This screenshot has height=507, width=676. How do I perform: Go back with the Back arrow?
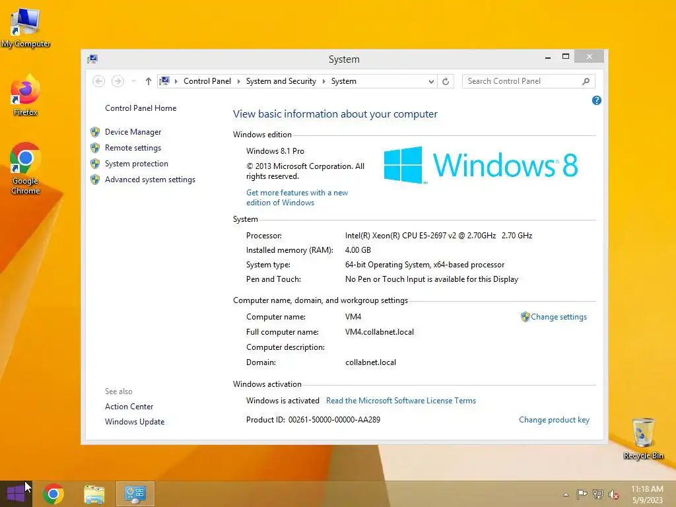(99, 81)
